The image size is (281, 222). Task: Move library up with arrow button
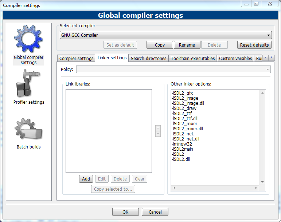point(158,128)
